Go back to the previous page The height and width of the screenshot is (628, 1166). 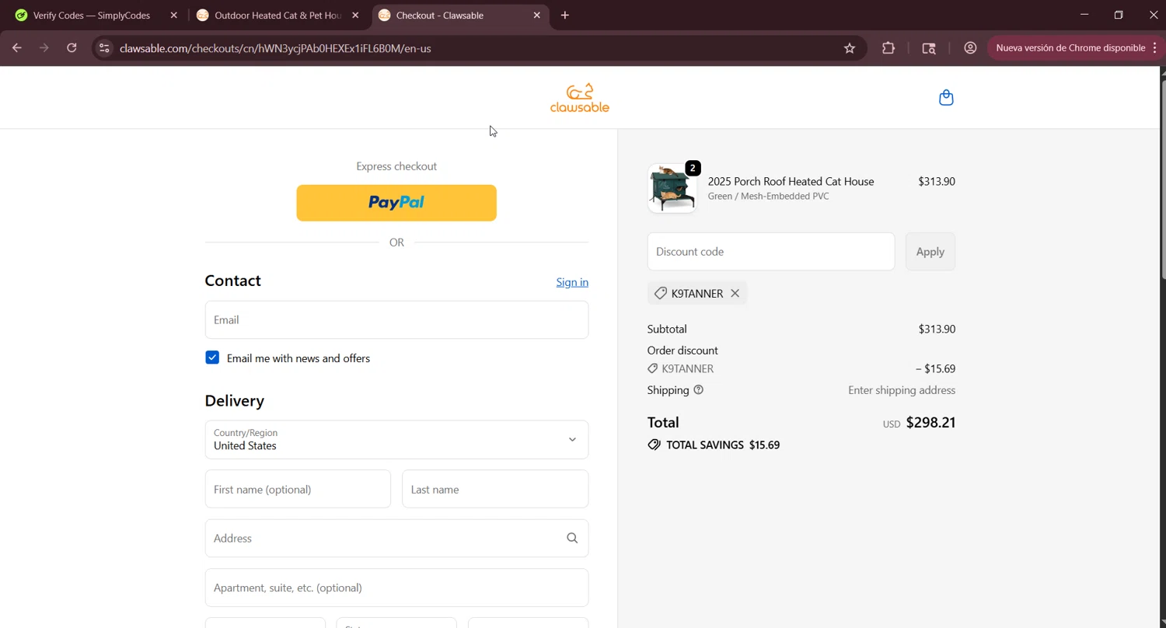tap(17, 48)
